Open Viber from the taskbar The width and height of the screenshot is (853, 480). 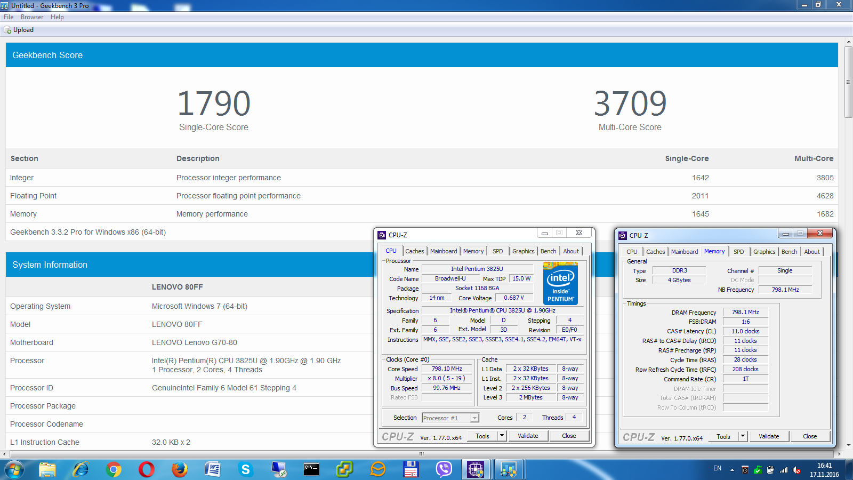(444, 469)
